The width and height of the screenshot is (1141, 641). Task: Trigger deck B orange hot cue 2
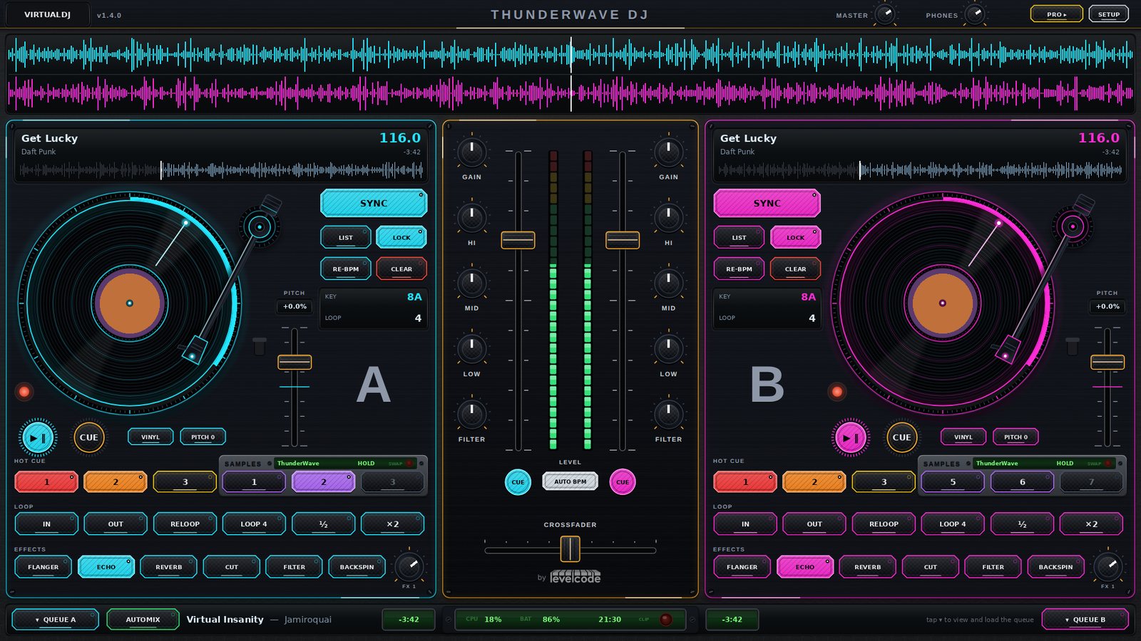pyautogui.click(x=814, y=482)
